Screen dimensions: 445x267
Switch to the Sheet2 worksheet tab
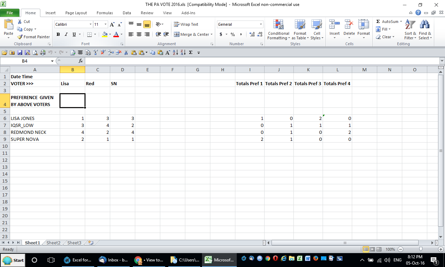pyautogui.click(x=54, y=243)
